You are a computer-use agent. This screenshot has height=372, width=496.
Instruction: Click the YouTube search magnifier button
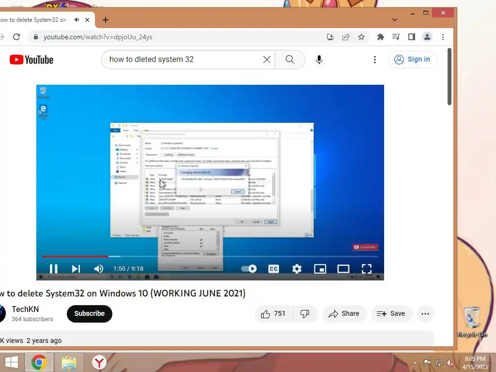click(290, 60)
